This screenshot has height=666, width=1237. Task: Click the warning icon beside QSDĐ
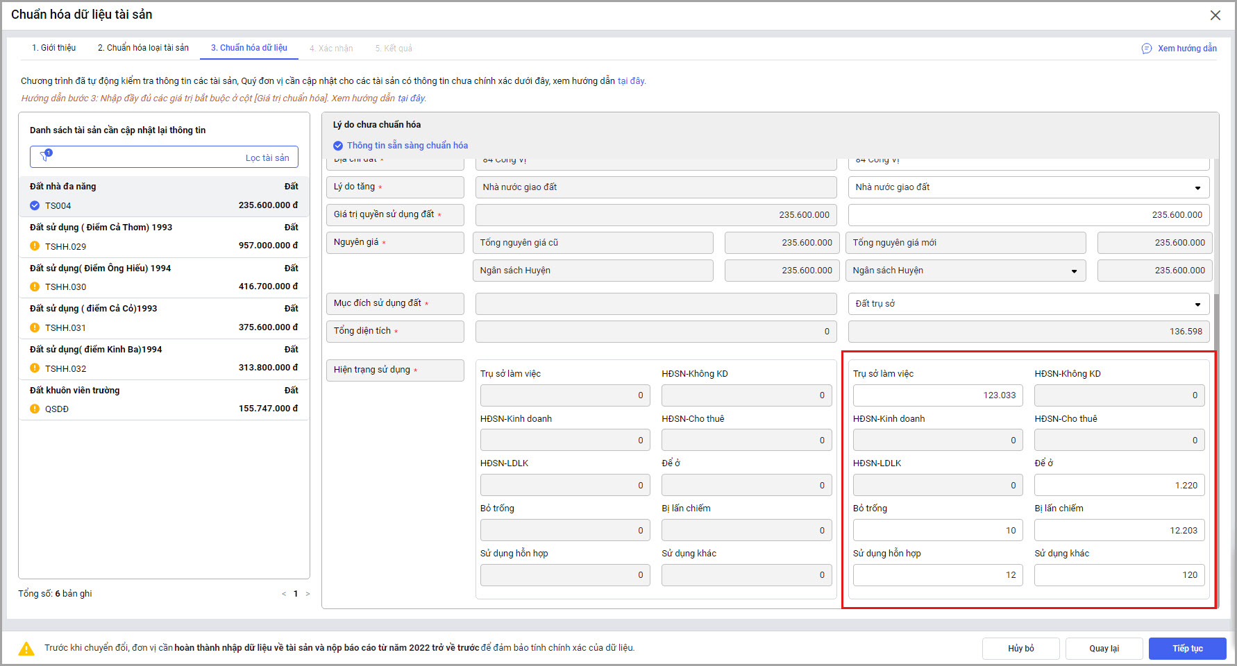click(x=35, y=409)
